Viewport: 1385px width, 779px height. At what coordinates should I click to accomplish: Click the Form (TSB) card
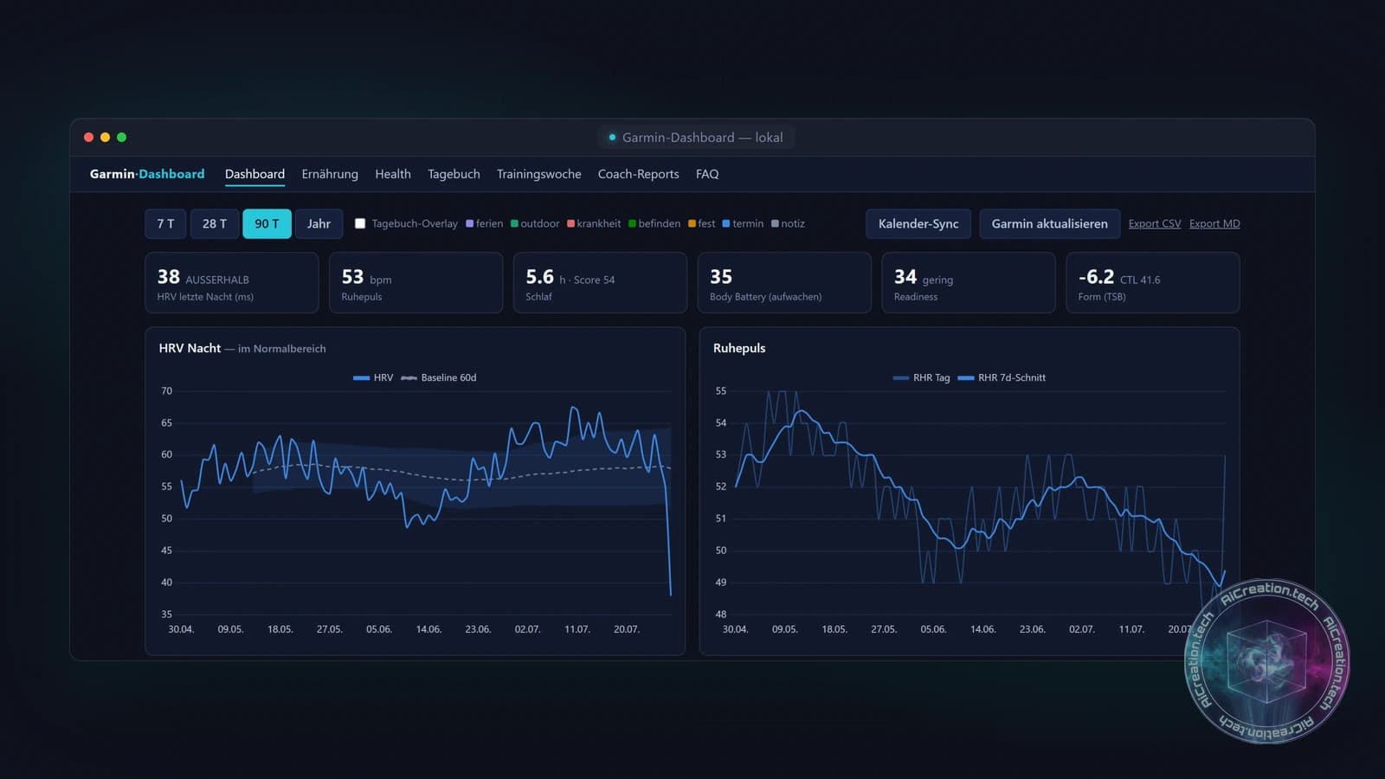tap(1153, 283)
